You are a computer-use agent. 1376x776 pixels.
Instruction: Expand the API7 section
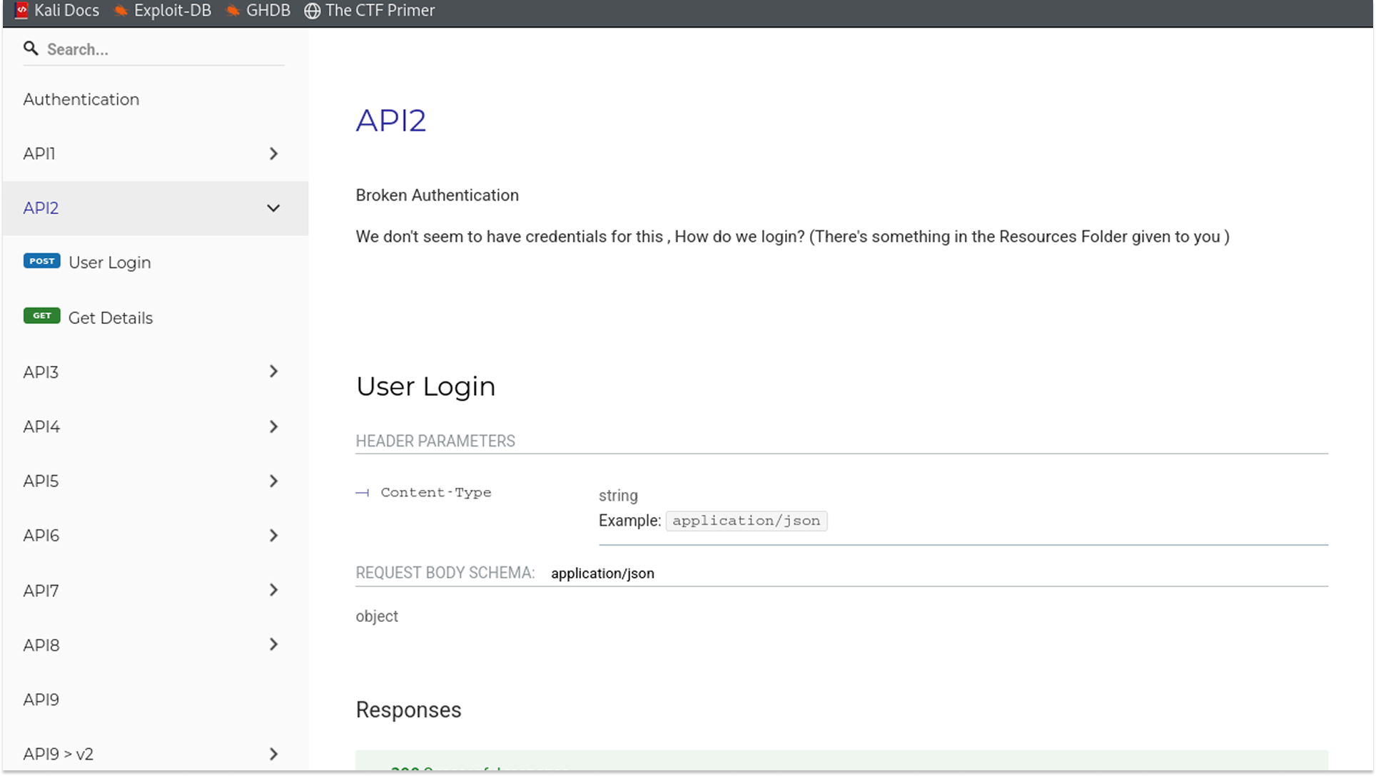[273, 590]
